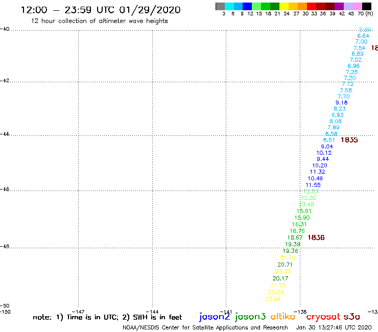The width and height of the screenshot is (378, 332).
Task: Click the 21.58 wave height value
Action: pos(288,257)
